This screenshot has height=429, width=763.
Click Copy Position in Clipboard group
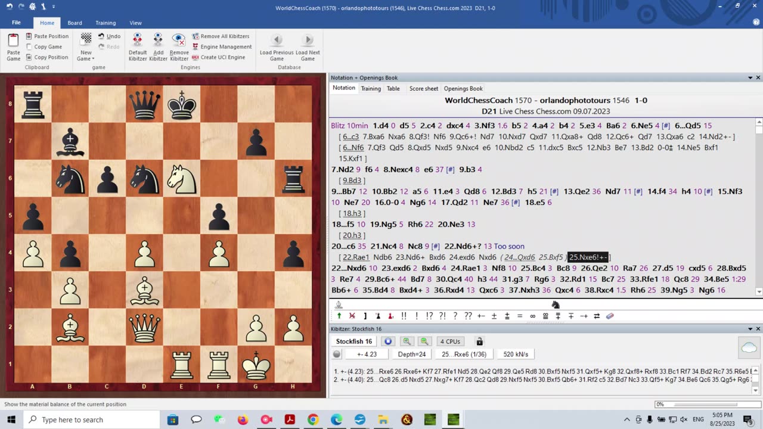click(47, 57)
